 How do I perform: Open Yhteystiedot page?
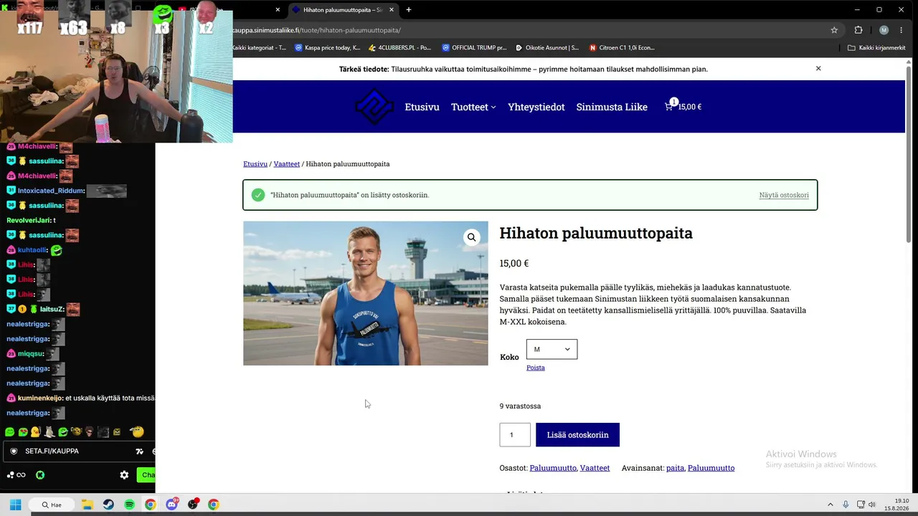click(x=536, y=107)
